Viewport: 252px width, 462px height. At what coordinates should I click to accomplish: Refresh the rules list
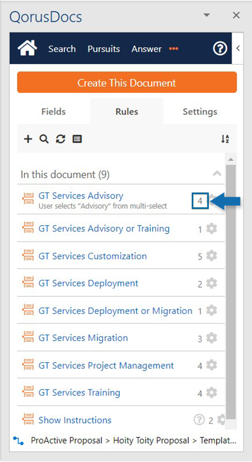[61, 139]
